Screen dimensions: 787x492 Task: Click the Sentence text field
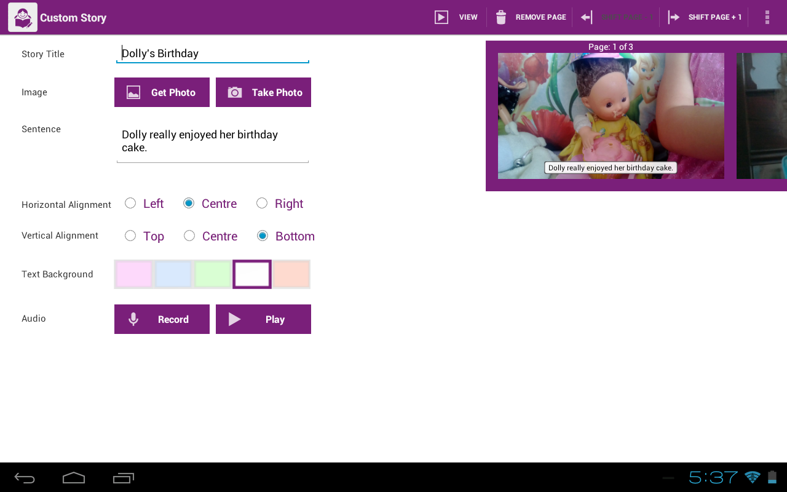[x=213, y=141]
